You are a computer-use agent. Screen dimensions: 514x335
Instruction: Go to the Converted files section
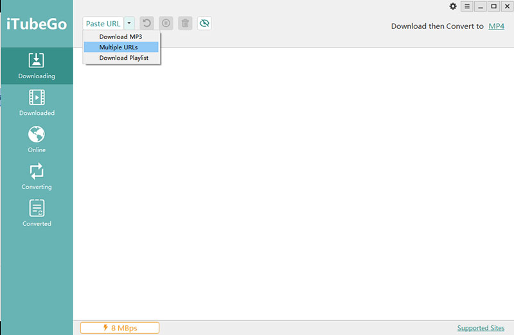pyautogui.click(x=37, y=214)
